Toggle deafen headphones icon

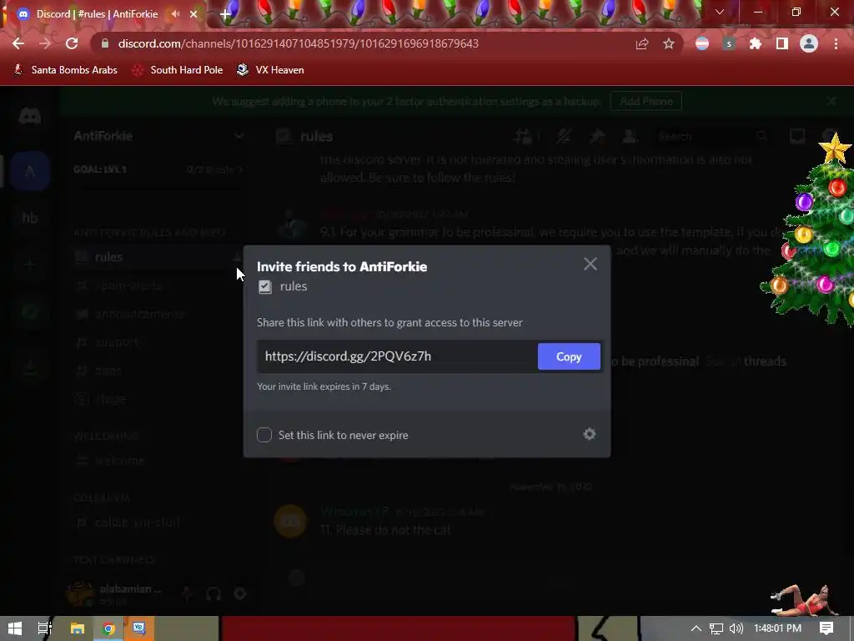(x=213, y=593)
